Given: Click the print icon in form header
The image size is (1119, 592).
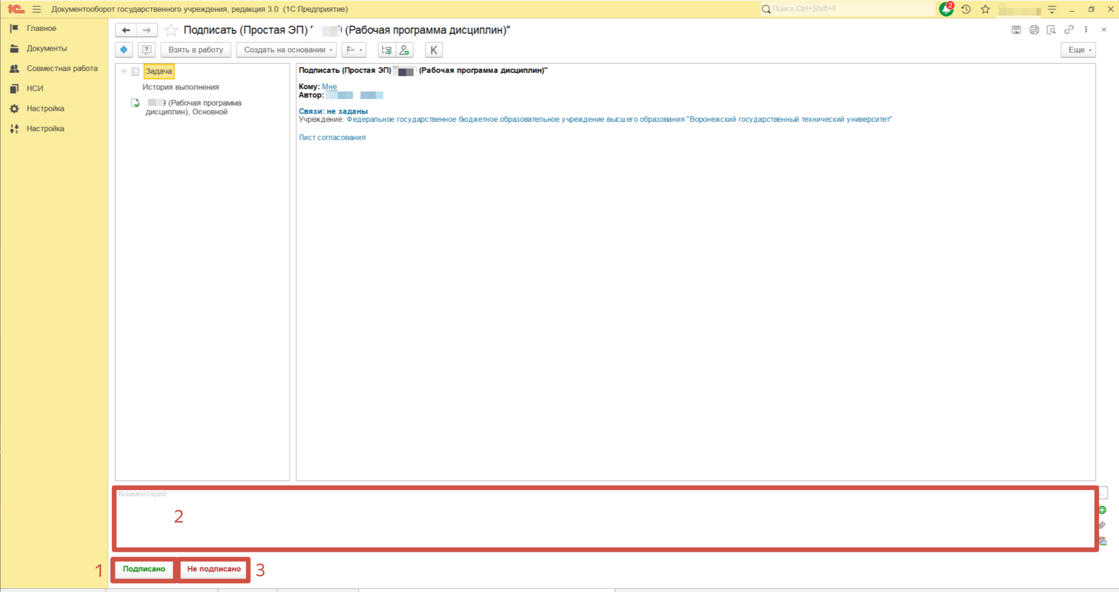Looking at the screenshot, I should 1034,30.
